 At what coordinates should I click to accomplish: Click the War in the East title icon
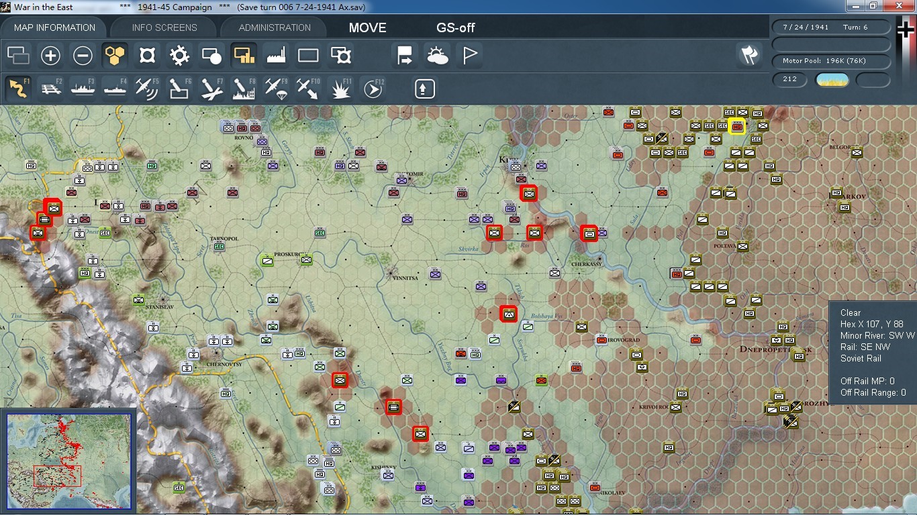click(x=6, y=7)
